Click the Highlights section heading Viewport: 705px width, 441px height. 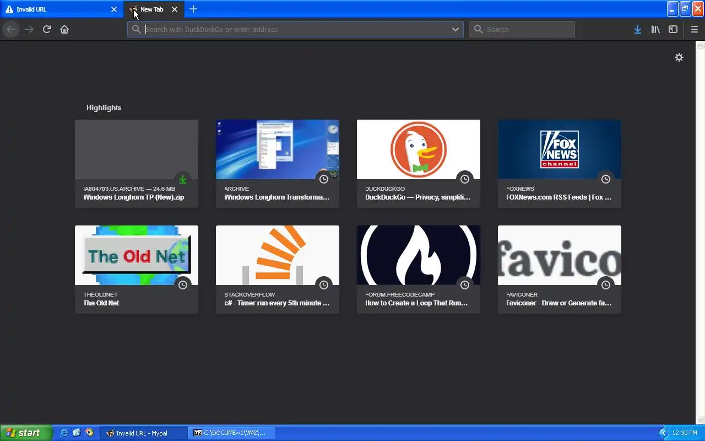coord(104,107)
